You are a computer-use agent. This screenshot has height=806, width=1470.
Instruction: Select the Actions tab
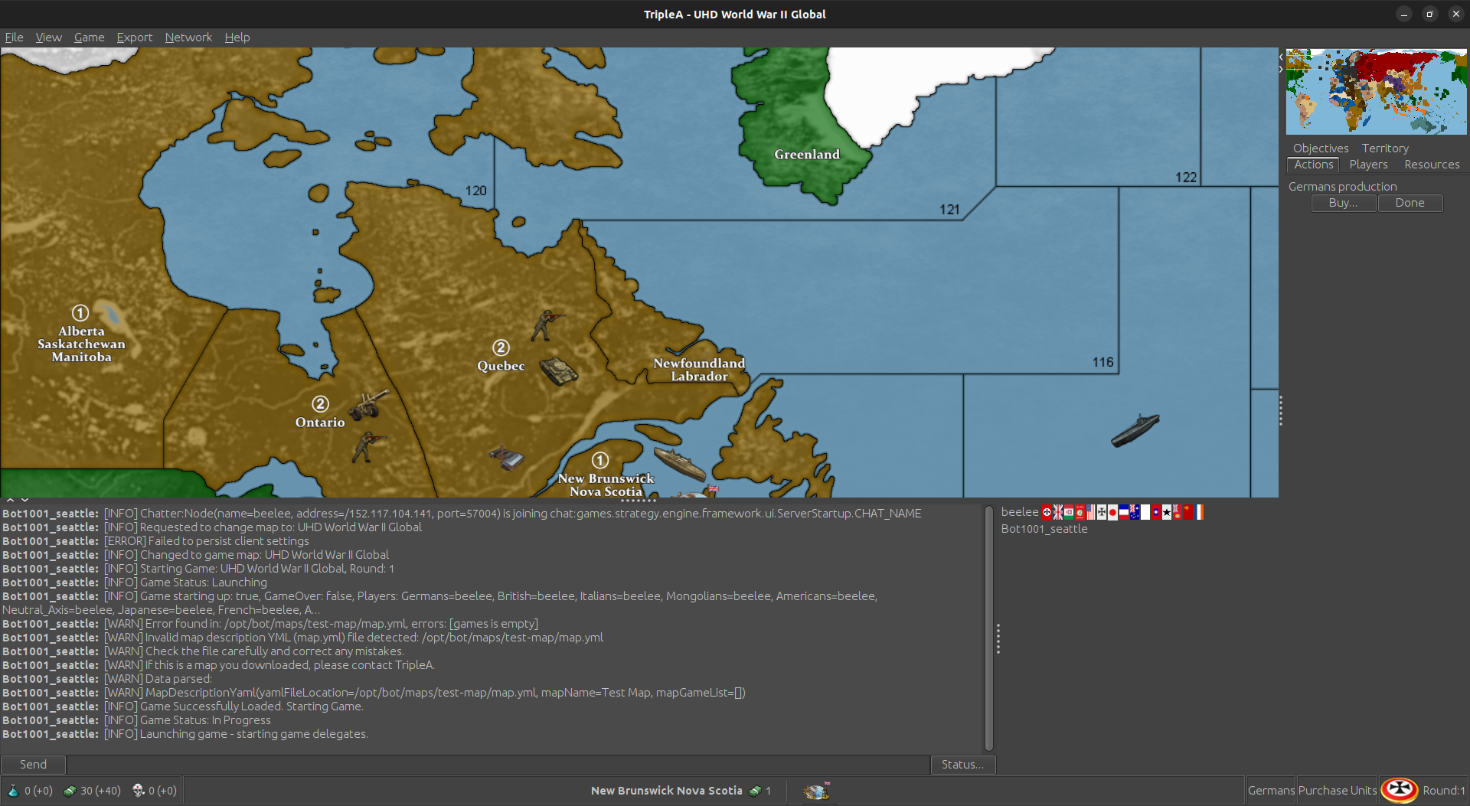tap(1314, 165)
